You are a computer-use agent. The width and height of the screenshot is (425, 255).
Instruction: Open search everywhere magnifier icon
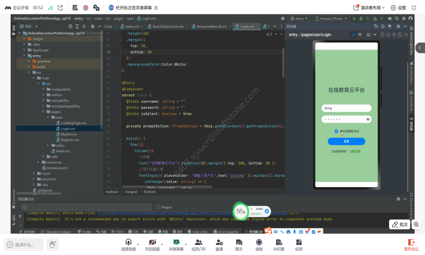pos(397,19)
